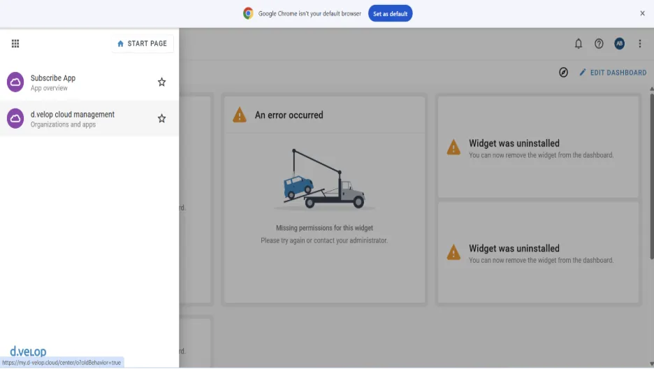Click Set as default Chrome button
The height and width of the screenshot is (369, 654).
pos(390,14)
